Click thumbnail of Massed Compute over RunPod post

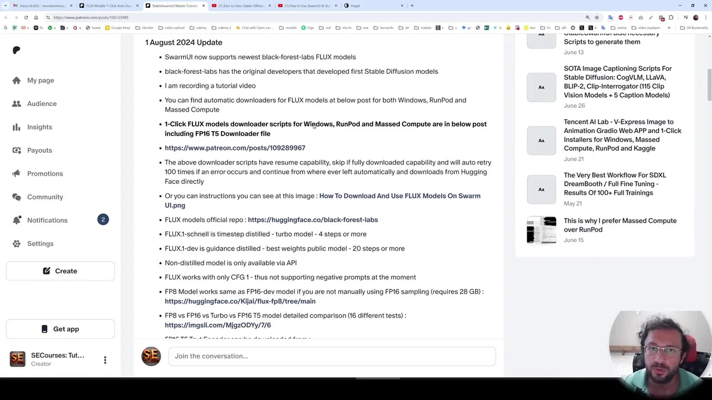pos(541,230)
